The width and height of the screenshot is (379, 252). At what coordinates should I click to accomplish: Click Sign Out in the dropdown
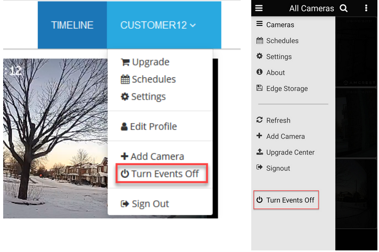[145, 204]
